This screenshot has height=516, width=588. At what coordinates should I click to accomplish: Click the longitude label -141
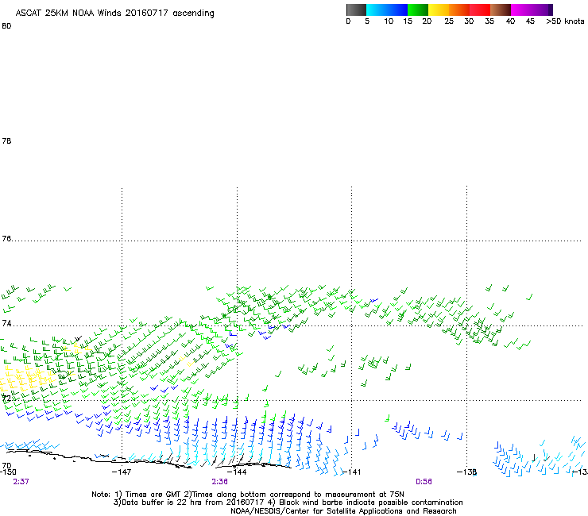351,472
